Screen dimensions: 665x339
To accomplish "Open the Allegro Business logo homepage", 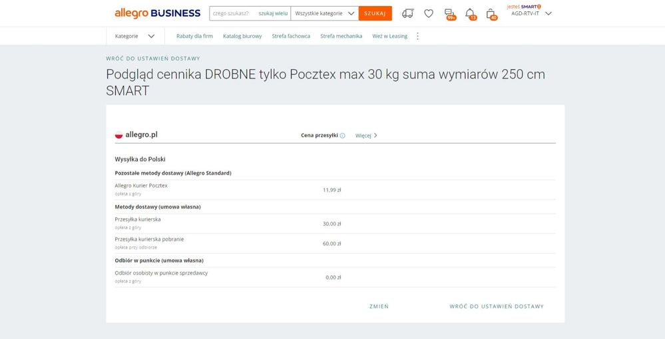I will (x=157, y=13).
